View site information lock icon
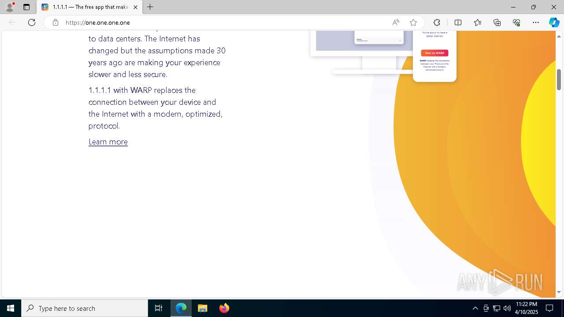Screen dimensions: 564x317 tap(55, 22)
